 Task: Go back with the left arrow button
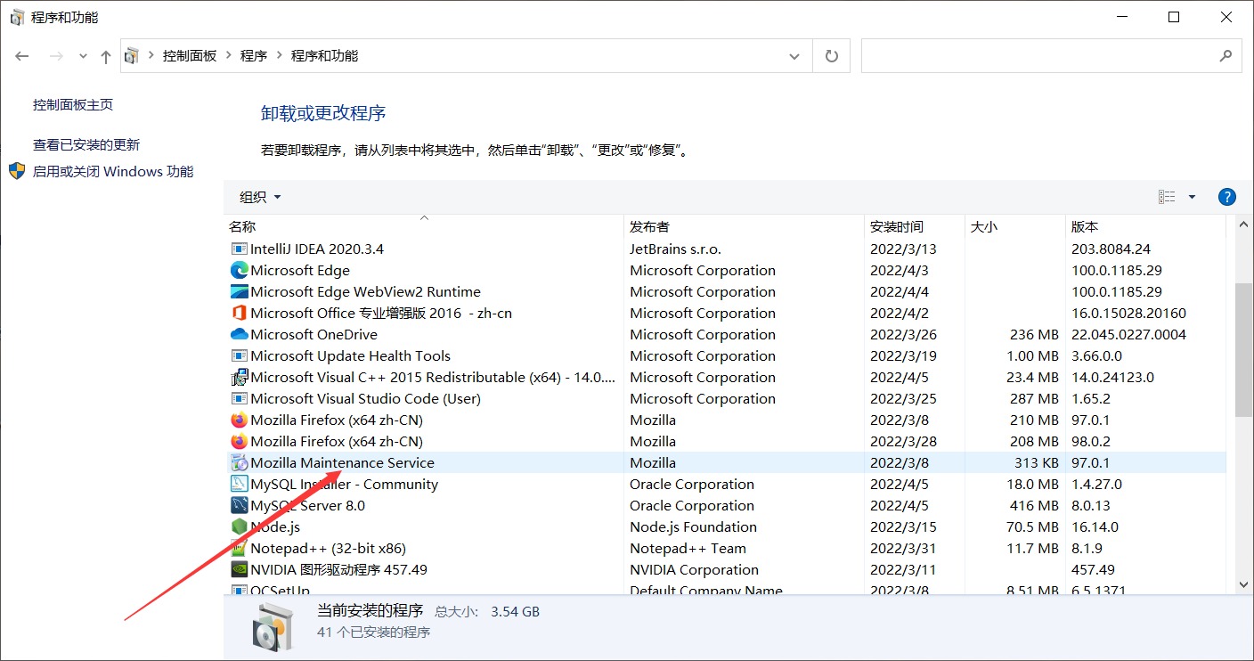click(x=22, y=56)
